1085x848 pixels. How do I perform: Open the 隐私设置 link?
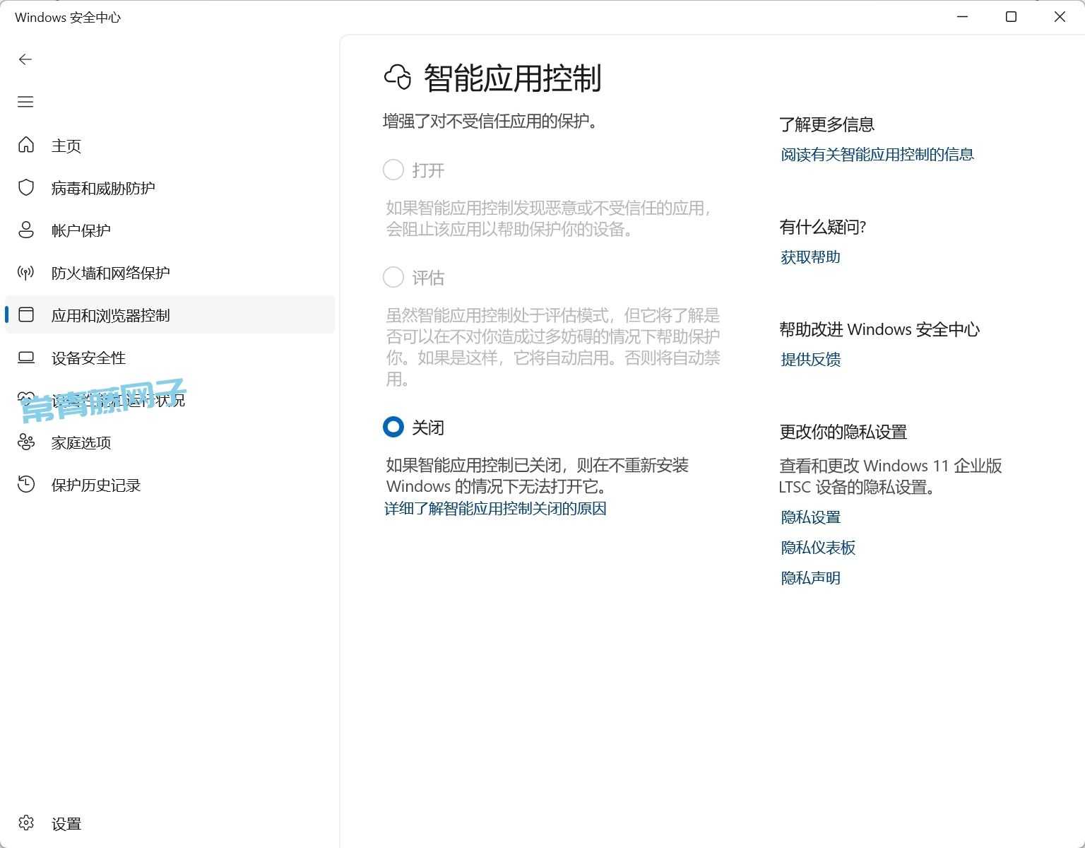coord(810,517)
